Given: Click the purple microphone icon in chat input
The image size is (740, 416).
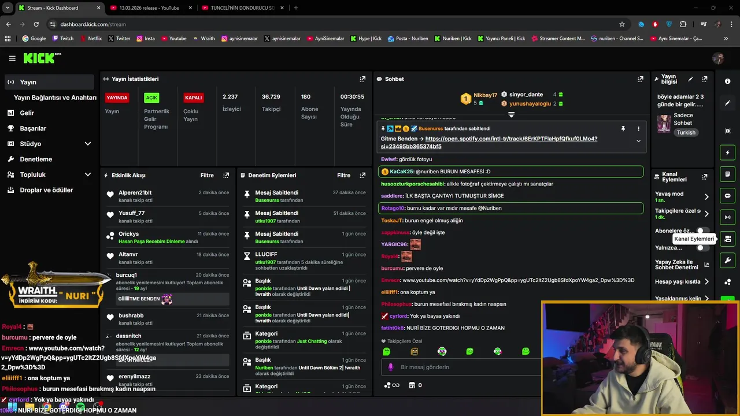Looking at the screenshot, I should pyautogui.click(x=391, y=367).
